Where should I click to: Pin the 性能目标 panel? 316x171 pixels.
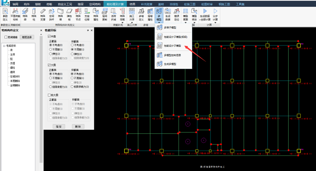[88, 31]
